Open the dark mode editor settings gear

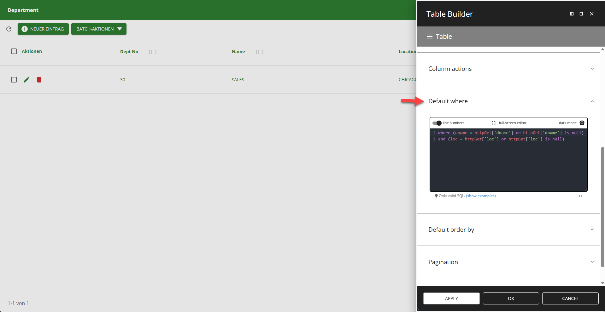pyautogui.click(x=582, y=123)
